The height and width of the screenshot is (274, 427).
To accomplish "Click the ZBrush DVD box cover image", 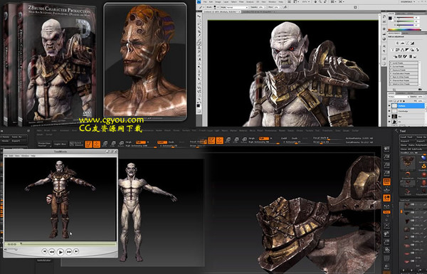I will pos(57,64).
